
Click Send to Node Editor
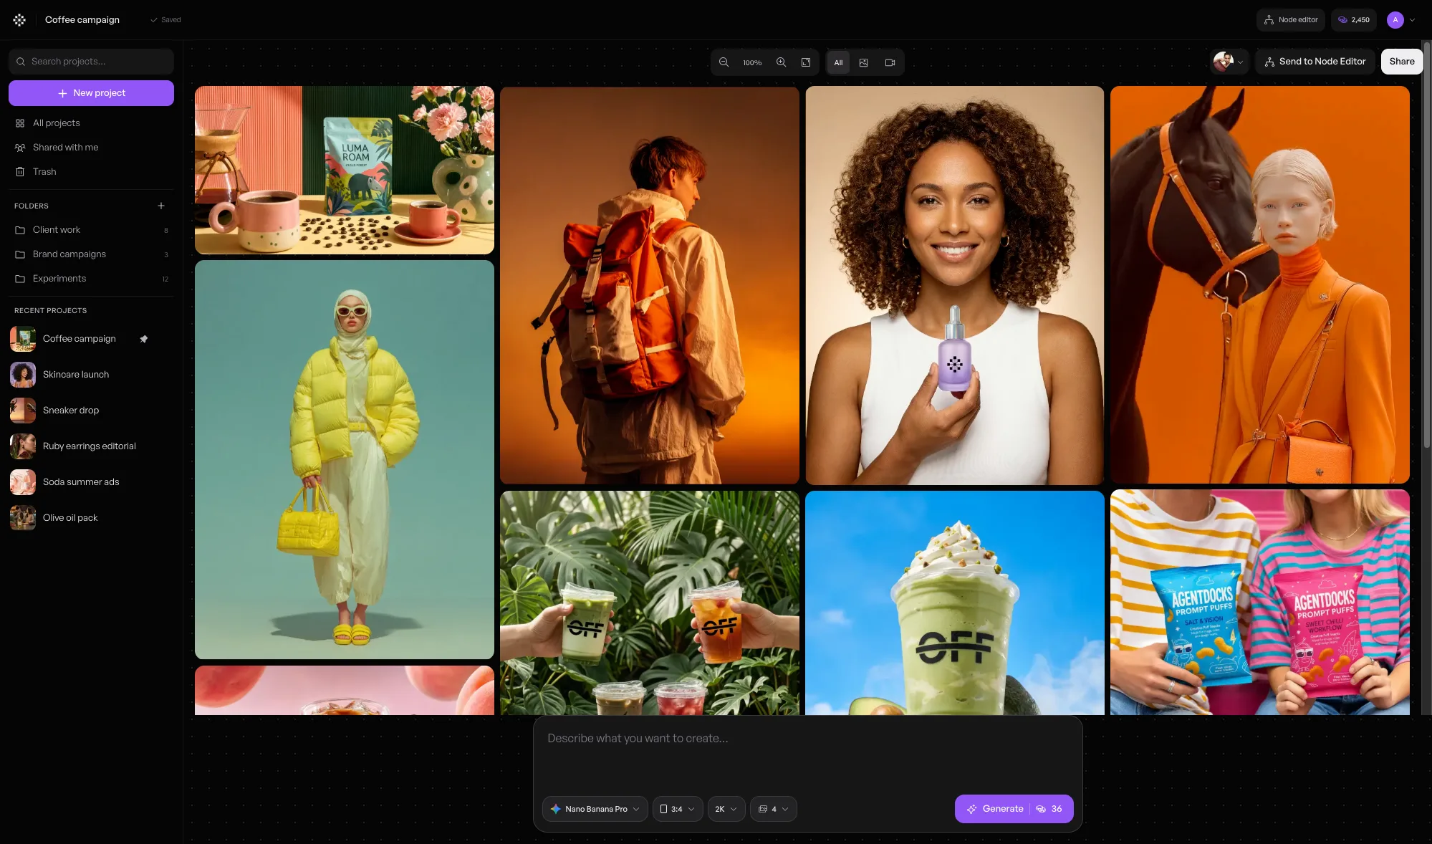point(1315,62)
